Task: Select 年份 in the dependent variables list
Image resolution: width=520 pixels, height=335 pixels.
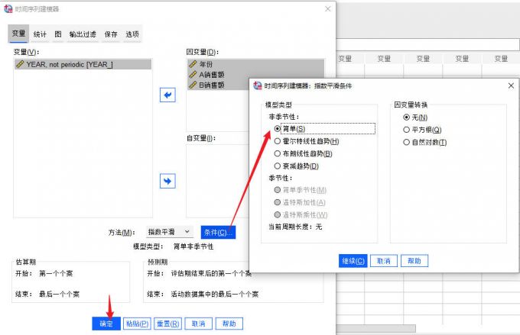Action: tap(255, 64)
